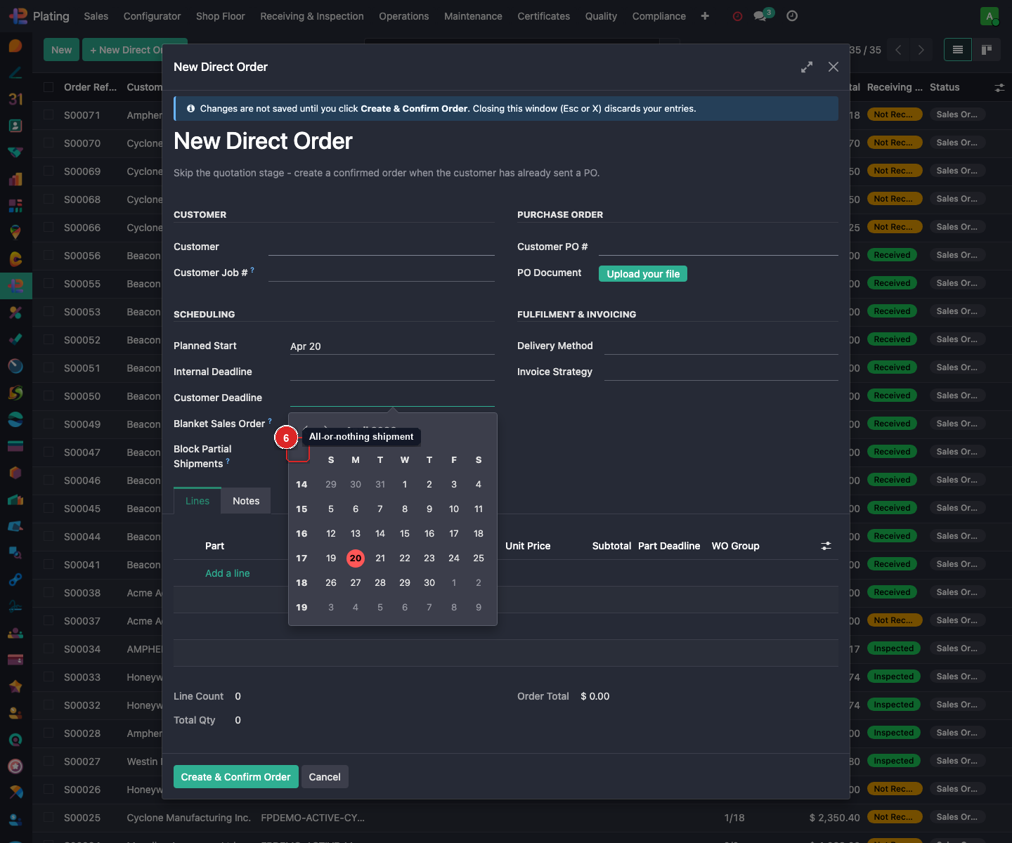
Task: Click the Create & Confirm Order button
Action: tap(235, 777)
